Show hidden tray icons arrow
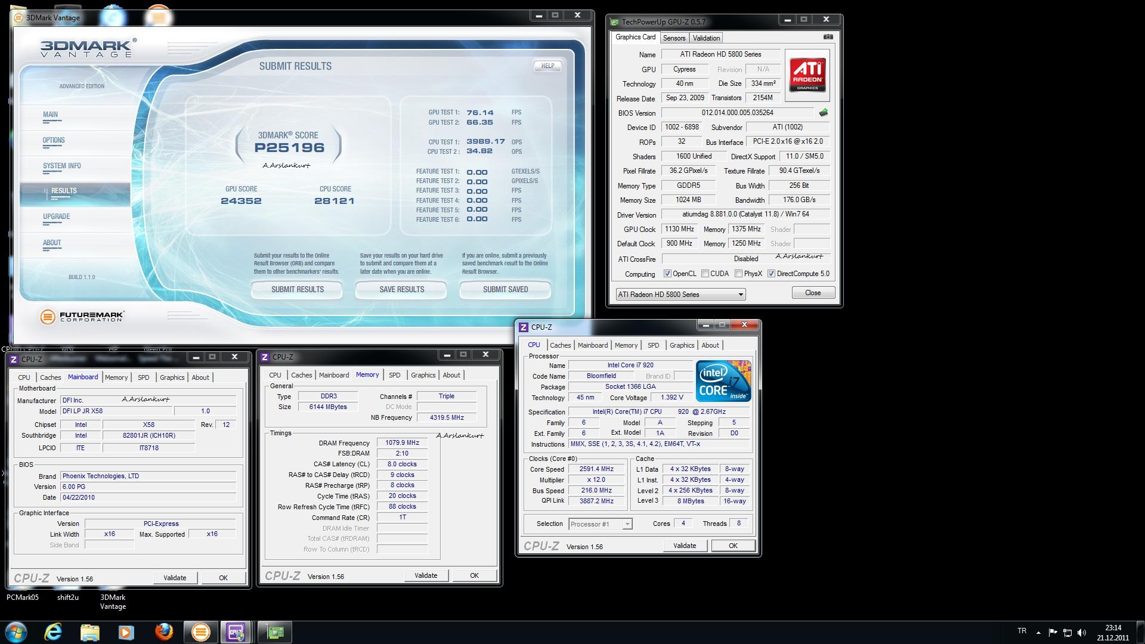Viewport: 1145px width, 644px height. 1038,632
